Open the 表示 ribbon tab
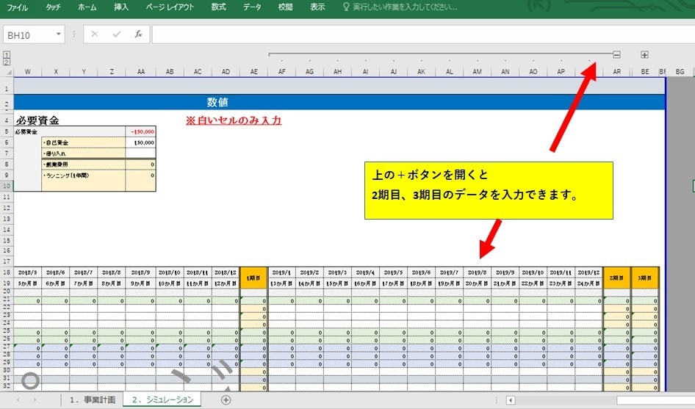This screenshot has width=695, height=409. (x=317, y=7)
